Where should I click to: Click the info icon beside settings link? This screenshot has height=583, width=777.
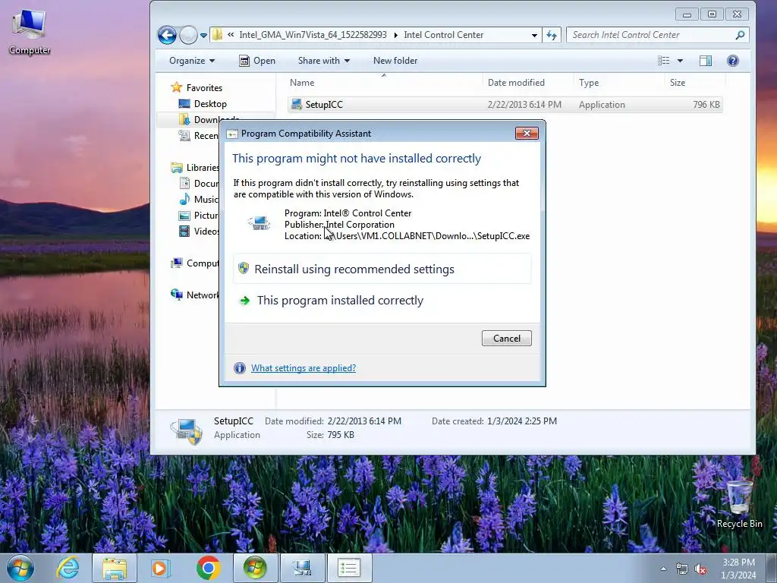[x=239, y=368]
